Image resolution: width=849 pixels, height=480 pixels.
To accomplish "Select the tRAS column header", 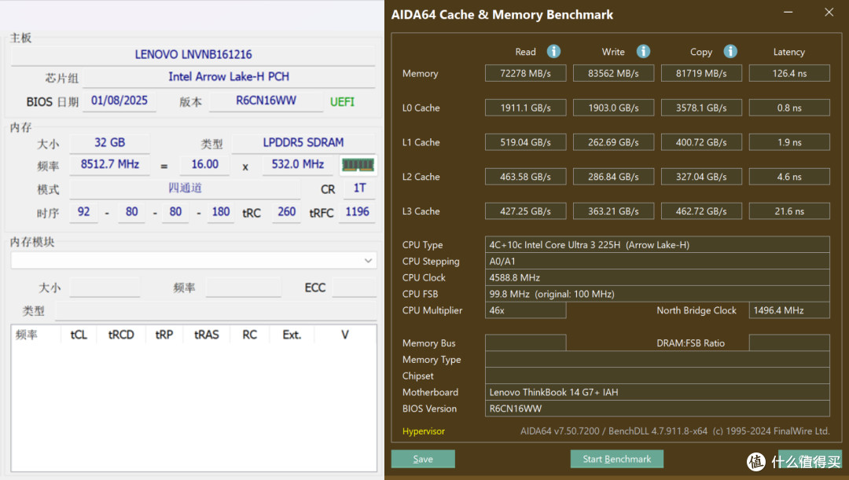I will 206,335.
